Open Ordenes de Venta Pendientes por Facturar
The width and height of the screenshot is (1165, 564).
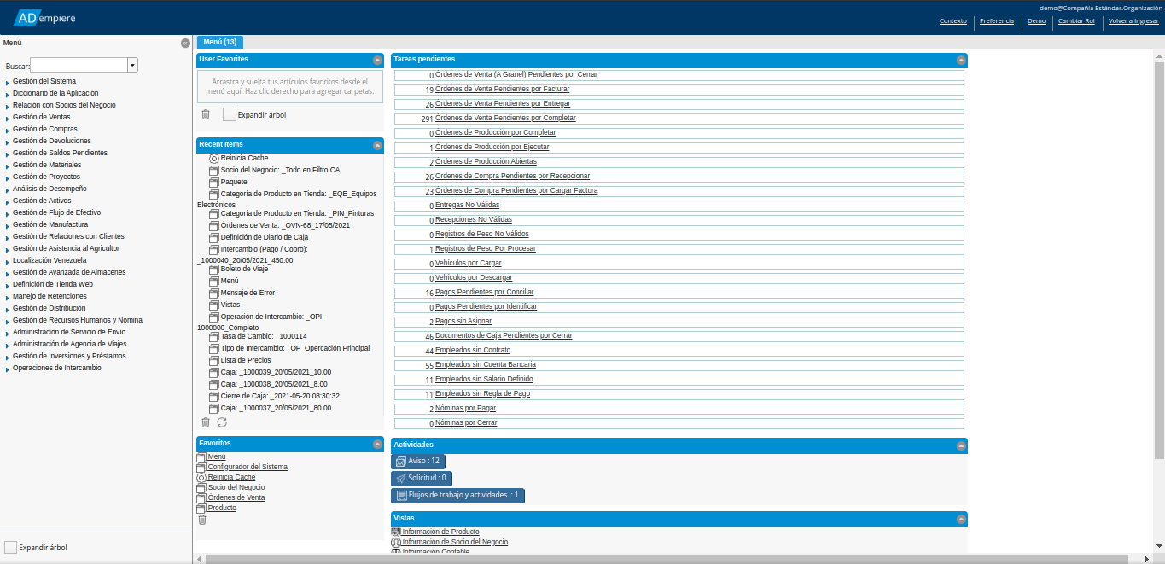point(502,89)
